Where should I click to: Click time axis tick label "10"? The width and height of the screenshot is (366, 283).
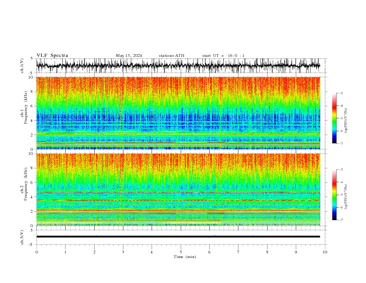325,252
